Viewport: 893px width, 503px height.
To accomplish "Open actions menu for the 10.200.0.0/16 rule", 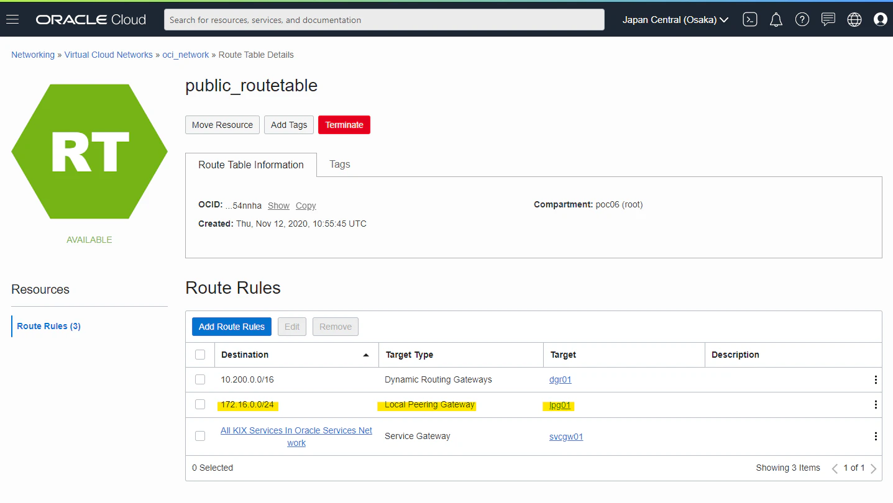I will (x=876, y=379).
